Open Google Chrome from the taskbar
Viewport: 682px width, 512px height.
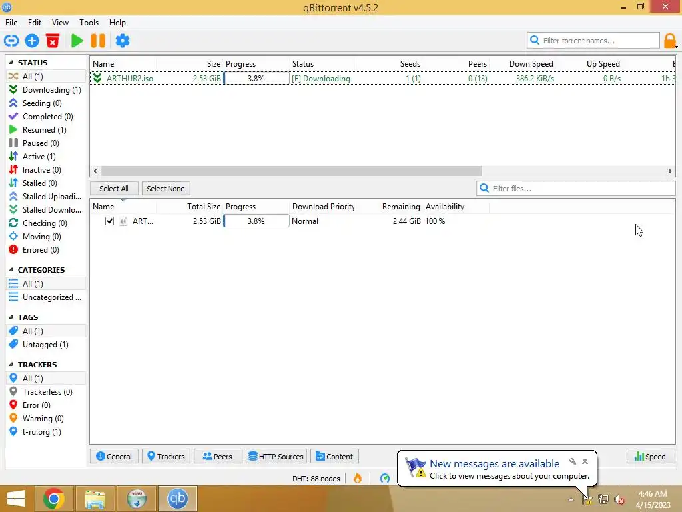pyautogui.click(x=54, y=499)
